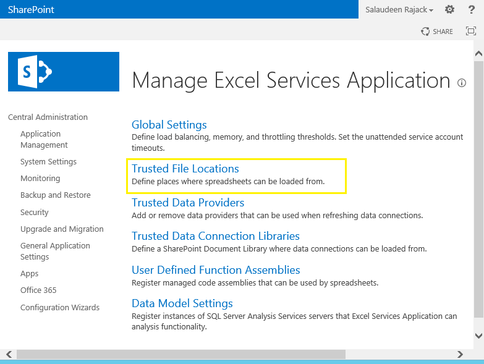Image resolution: width=484 pixels, height=364 pixels.
Task: Open Global Settings link
Action: click(x=169, y=125)
